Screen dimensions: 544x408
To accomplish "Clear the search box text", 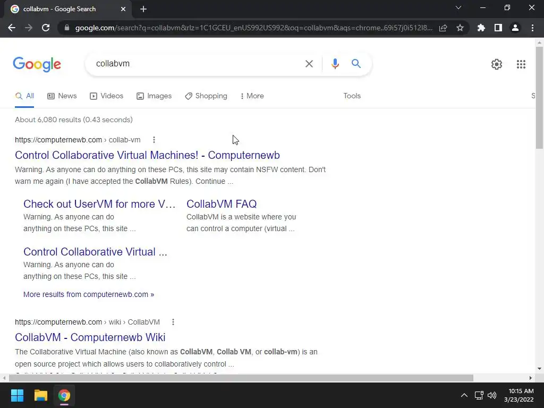I will [x=309, y=64].
